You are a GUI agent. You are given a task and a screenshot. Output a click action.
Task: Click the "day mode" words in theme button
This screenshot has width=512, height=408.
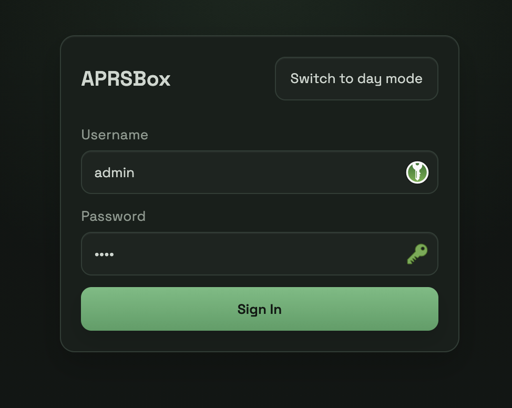coord(390,79)
